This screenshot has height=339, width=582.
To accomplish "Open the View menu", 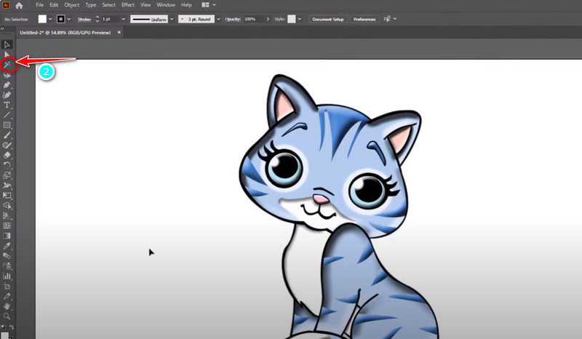I will [x=145, y=5].
